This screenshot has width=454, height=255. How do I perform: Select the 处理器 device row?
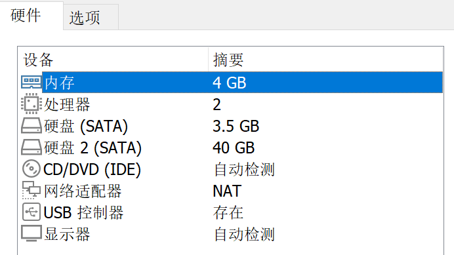tap(232, 104)
